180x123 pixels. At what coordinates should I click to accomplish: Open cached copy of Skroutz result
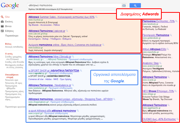tap(80, 59)
